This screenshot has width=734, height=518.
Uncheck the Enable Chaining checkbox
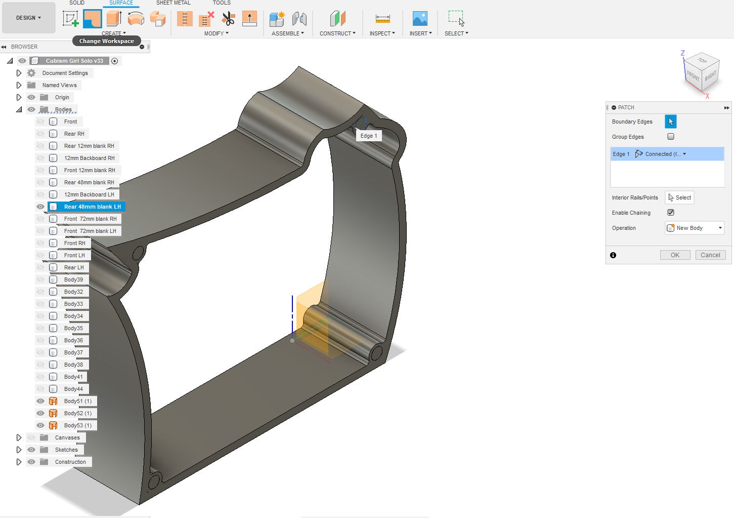click(671, 213)
